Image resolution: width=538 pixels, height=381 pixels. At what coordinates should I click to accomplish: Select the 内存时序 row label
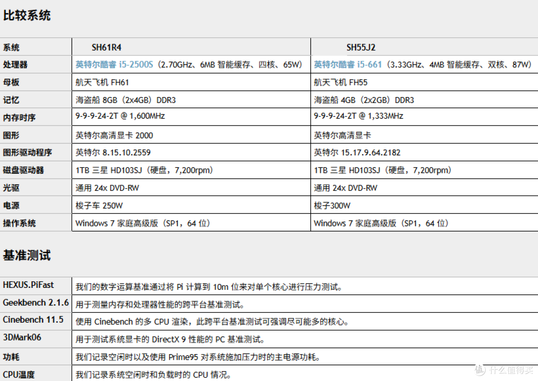(x=19, y=118)
